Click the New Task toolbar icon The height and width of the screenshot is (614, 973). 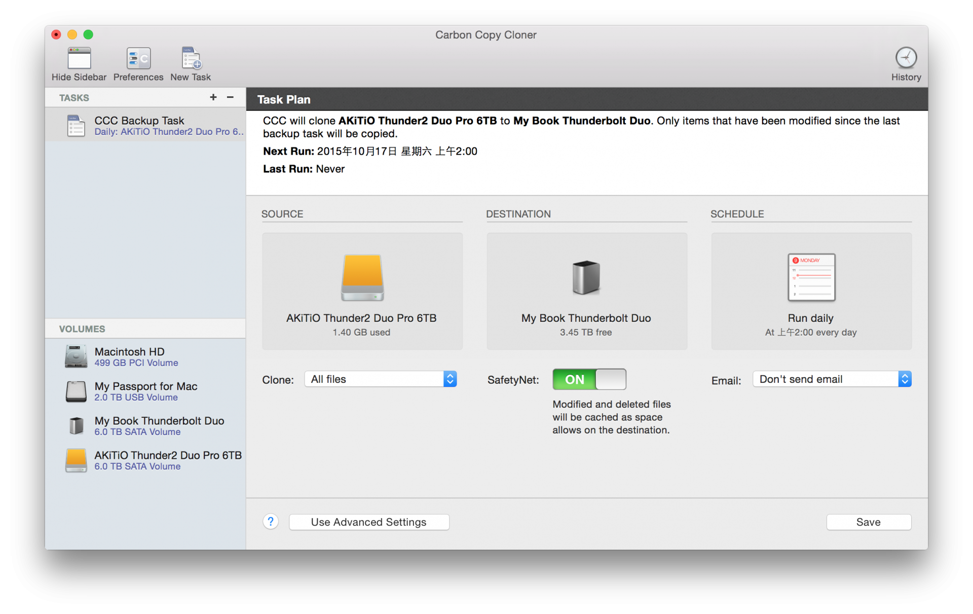pos(191,59)
